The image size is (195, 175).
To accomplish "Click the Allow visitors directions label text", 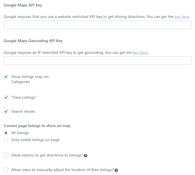I will coord(47,155).
